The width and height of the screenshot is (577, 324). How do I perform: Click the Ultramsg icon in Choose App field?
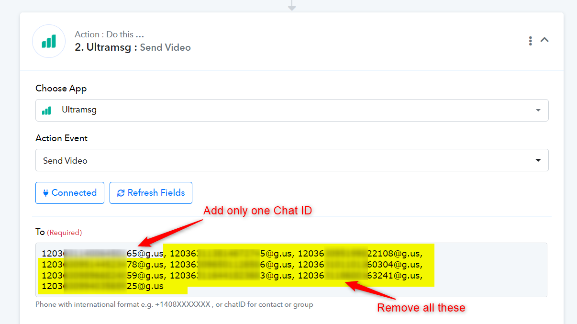[x=46, y=111]
